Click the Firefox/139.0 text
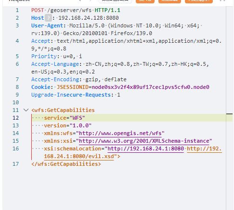Viewport: 234px width, 210px height. pyautogui.click(x=131, y=33)
